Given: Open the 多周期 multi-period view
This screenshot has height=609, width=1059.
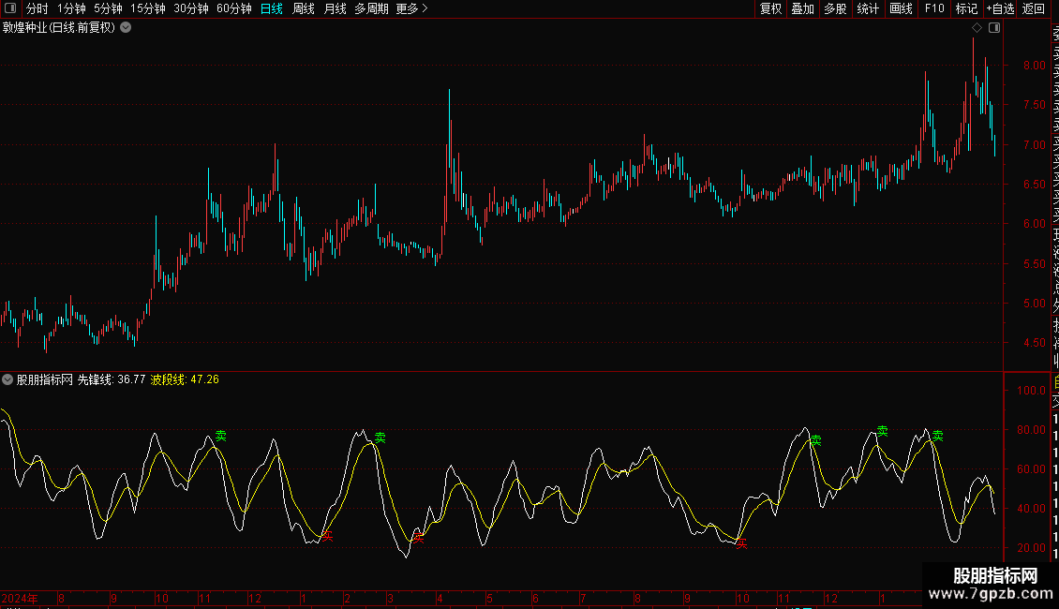Looking at the screenshot, I should click(371, 8).
